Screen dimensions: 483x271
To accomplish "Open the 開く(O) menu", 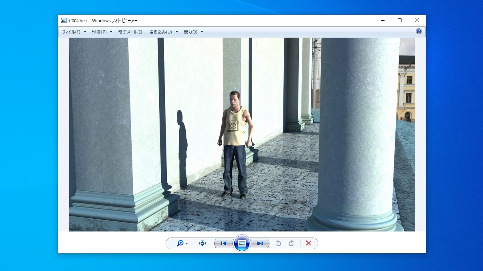I will coord(191,32).
